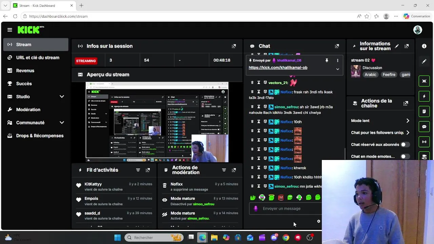Toggle the notes widget in right rail
434x244 pixels.
[x=424, y=111]
